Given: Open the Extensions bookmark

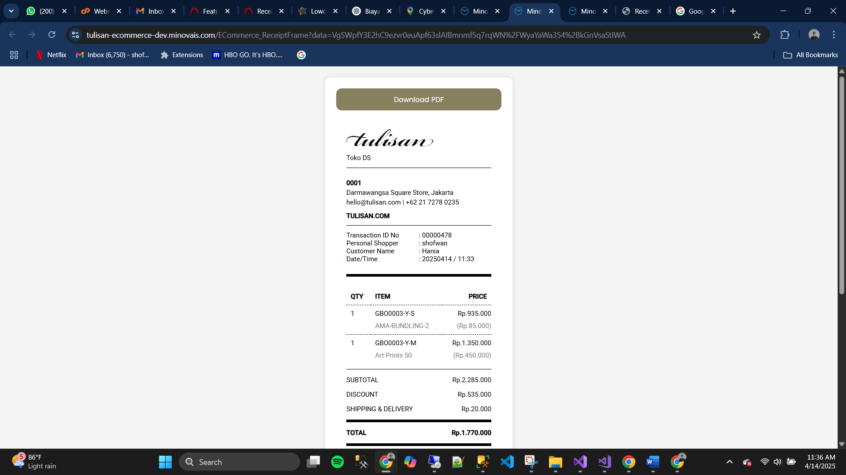Looking at the screenshot, I should click(182, 55).
